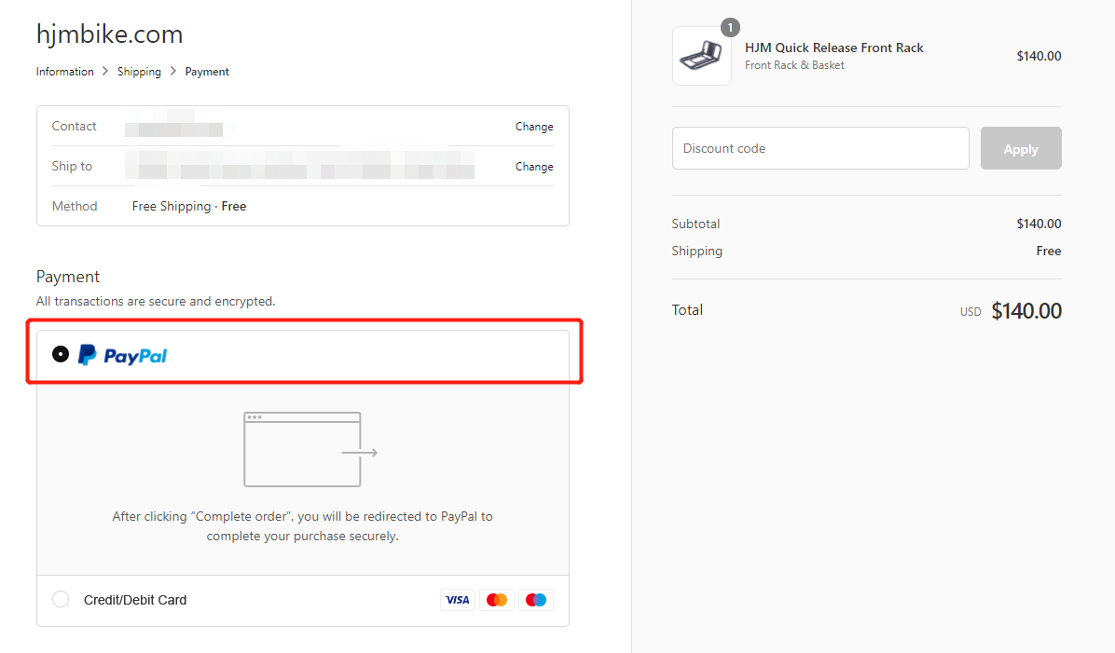Select the Credit/Debit Card radio button
The height and width of the screenshot is (653, 1115).
coord(61,599)
